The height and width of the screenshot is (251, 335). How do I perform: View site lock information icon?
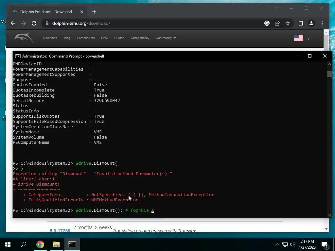point(47,23)
